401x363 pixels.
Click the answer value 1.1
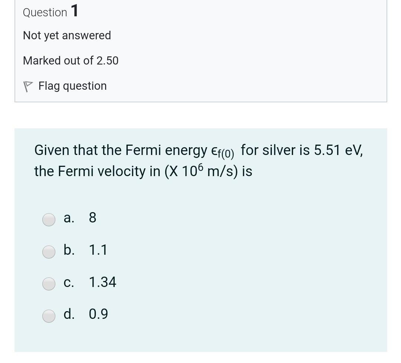(x=98, y=250)
